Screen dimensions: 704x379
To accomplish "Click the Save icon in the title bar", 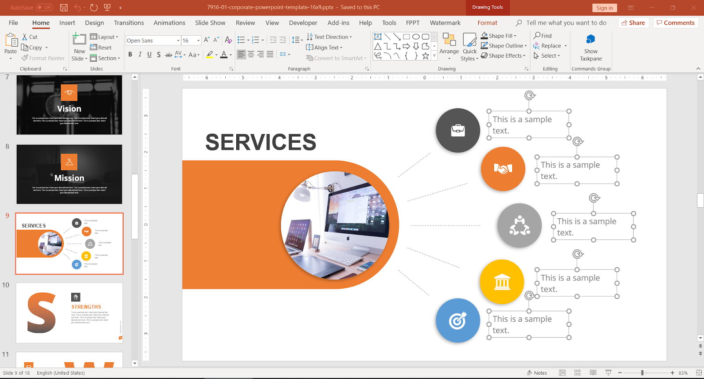I will click(64, 7).
